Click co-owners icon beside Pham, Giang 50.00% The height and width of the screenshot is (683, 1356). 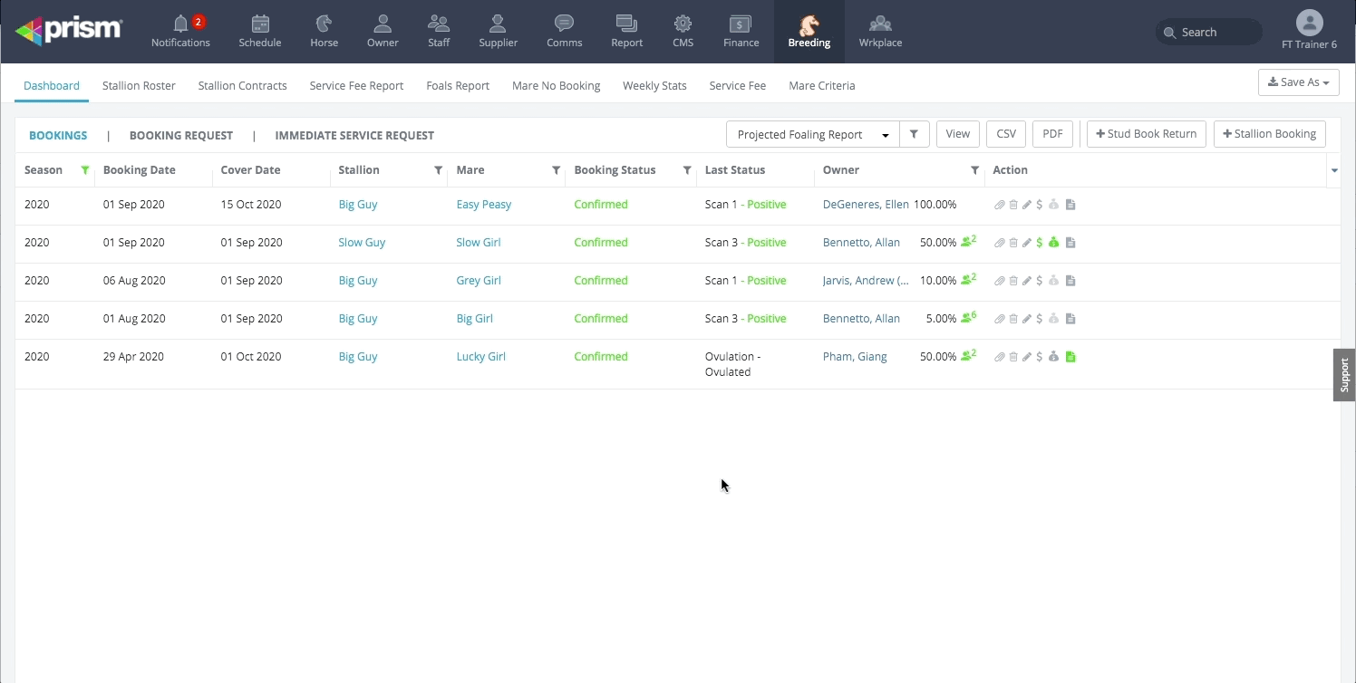(968, 356)
